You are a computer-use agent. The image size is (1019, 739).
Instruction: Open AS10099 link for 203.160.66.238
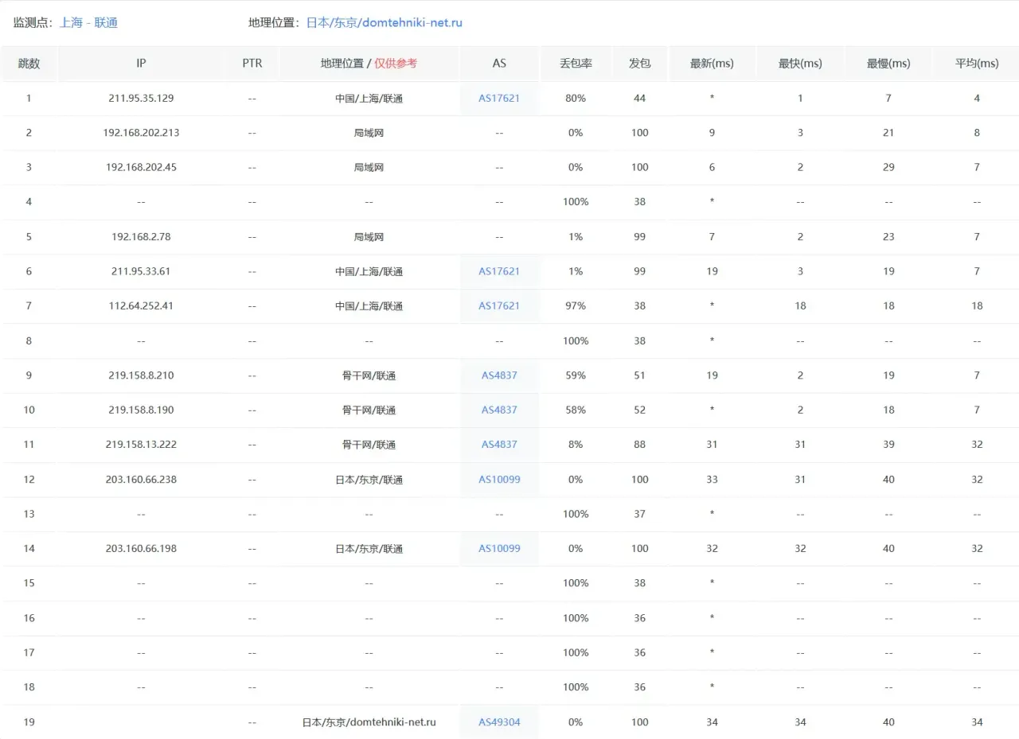[499, 480]
